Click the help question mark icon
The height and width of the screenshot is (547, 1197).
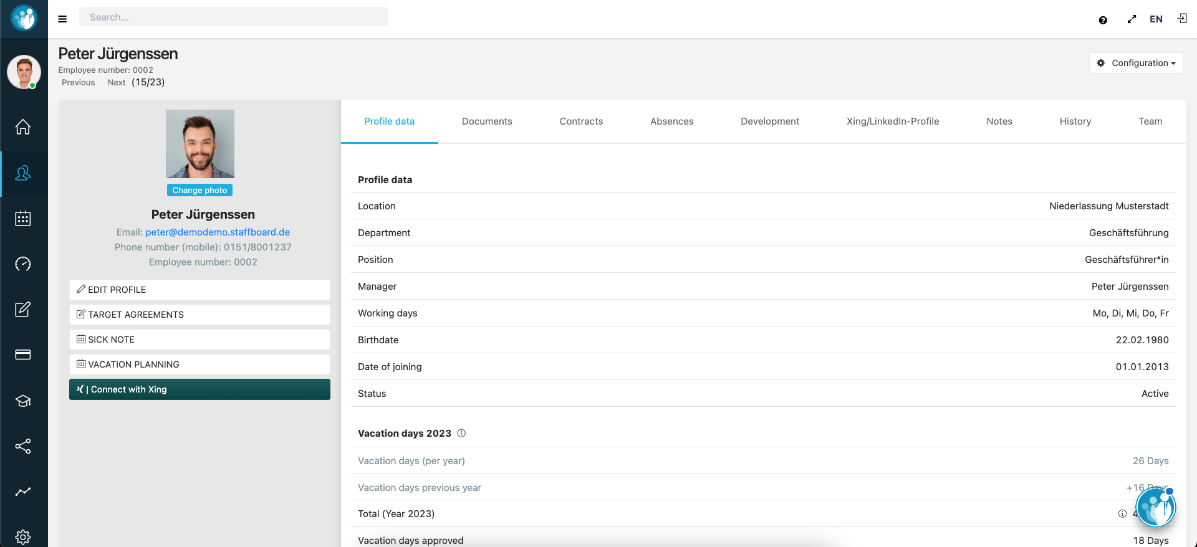click(x=1103, y=20)
